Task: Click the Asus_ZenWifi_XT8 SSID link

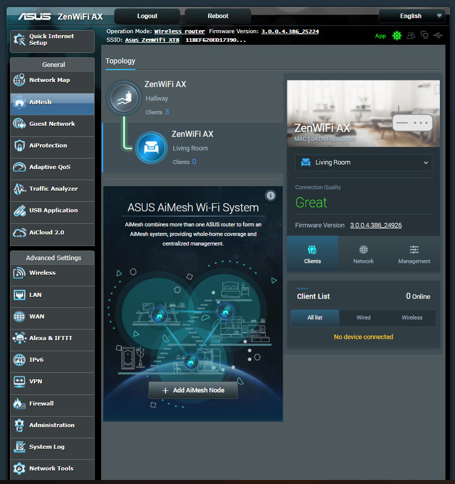Action: pyautogui.click(x=152, y=40)
